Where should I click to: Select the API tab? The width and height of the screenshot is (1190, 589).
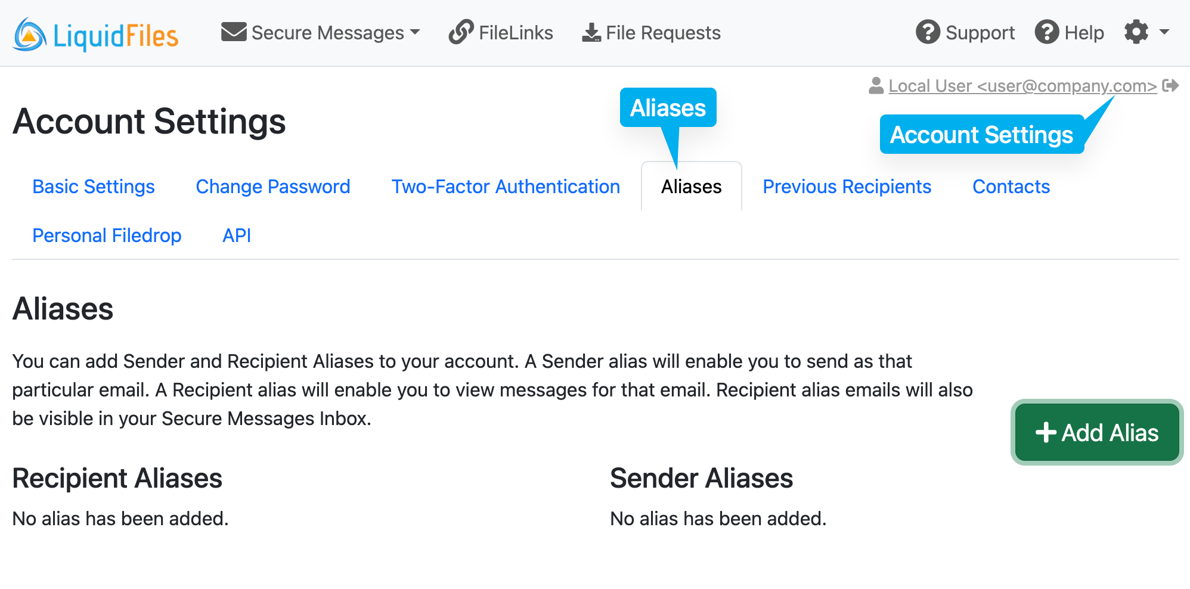click(235, 235)
